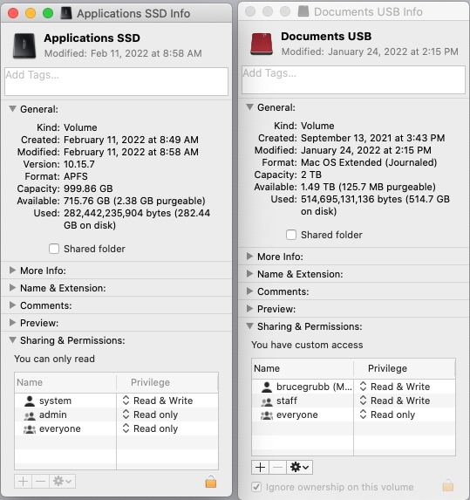The height and width of the screenshot is (500, 470).
Task: Collapse Sharing & Permissions in Documents USB Info
Action: coord(249,326)
